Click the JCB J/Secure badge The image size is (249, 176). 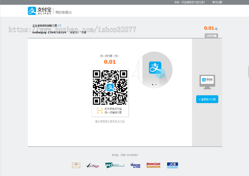click(x=172, y=165)
